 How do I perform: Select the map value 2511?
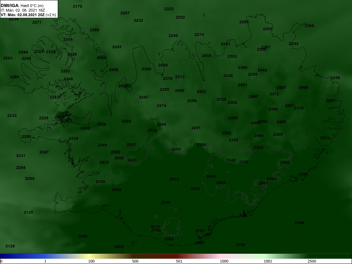pos(325,138)
